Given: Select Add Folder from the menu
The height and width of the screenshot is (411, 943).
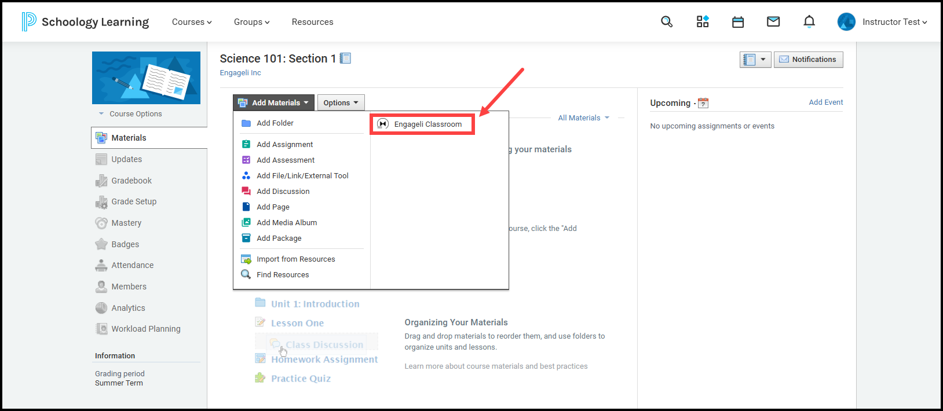Looking at the screenshot, I should (275, 123).
